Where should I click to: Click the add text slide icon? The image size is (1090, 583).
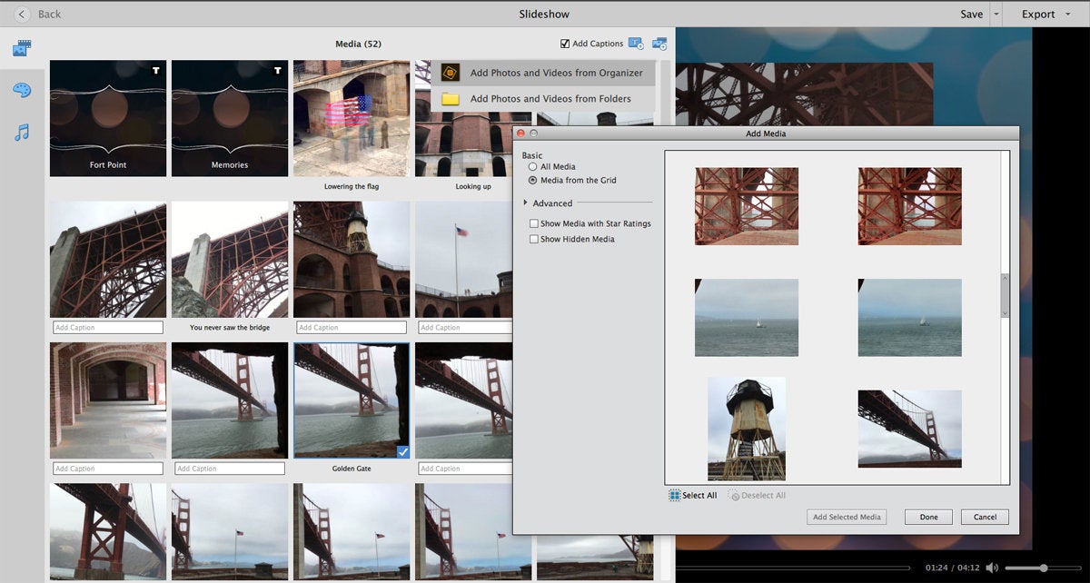[x=636, y=44]
